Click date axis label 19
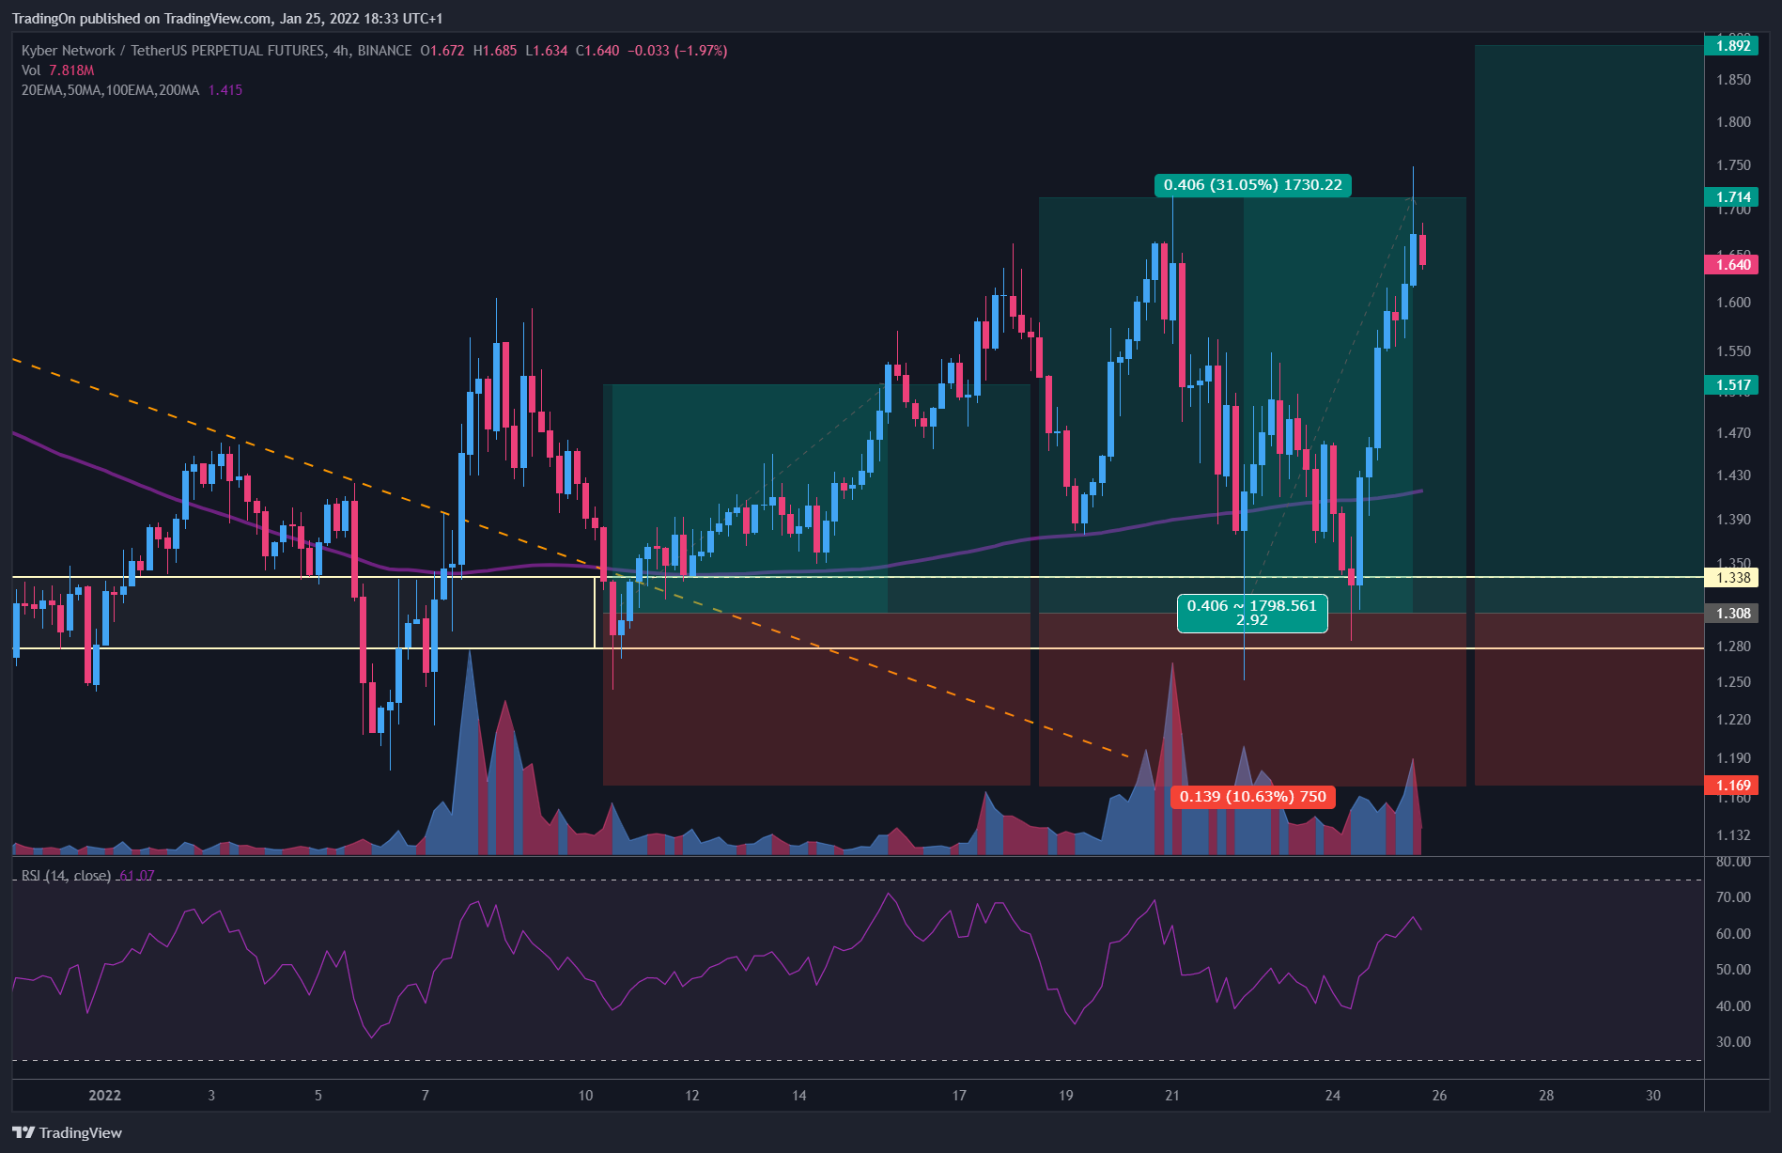Image resolution: width=1782 pixels, height=1153 pixels. [x=1066, y=1096]
